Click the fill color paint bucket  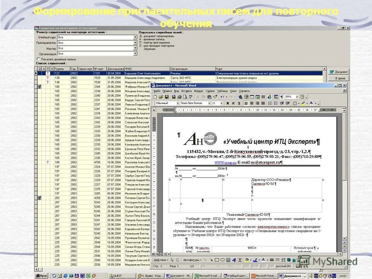(247, 260)
